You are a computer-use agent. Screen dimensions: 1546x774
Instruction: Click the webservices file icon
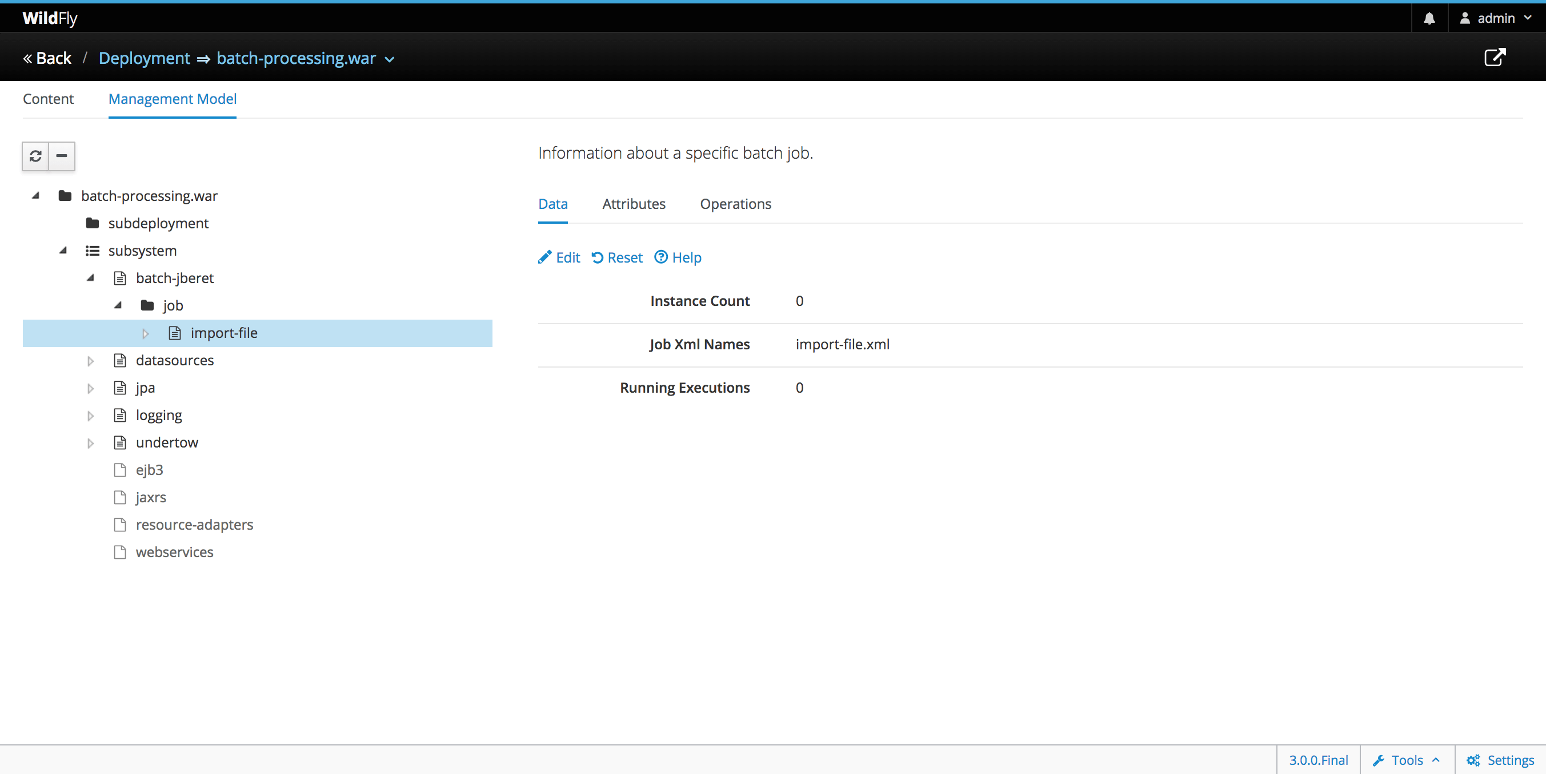tap(120, 552)
